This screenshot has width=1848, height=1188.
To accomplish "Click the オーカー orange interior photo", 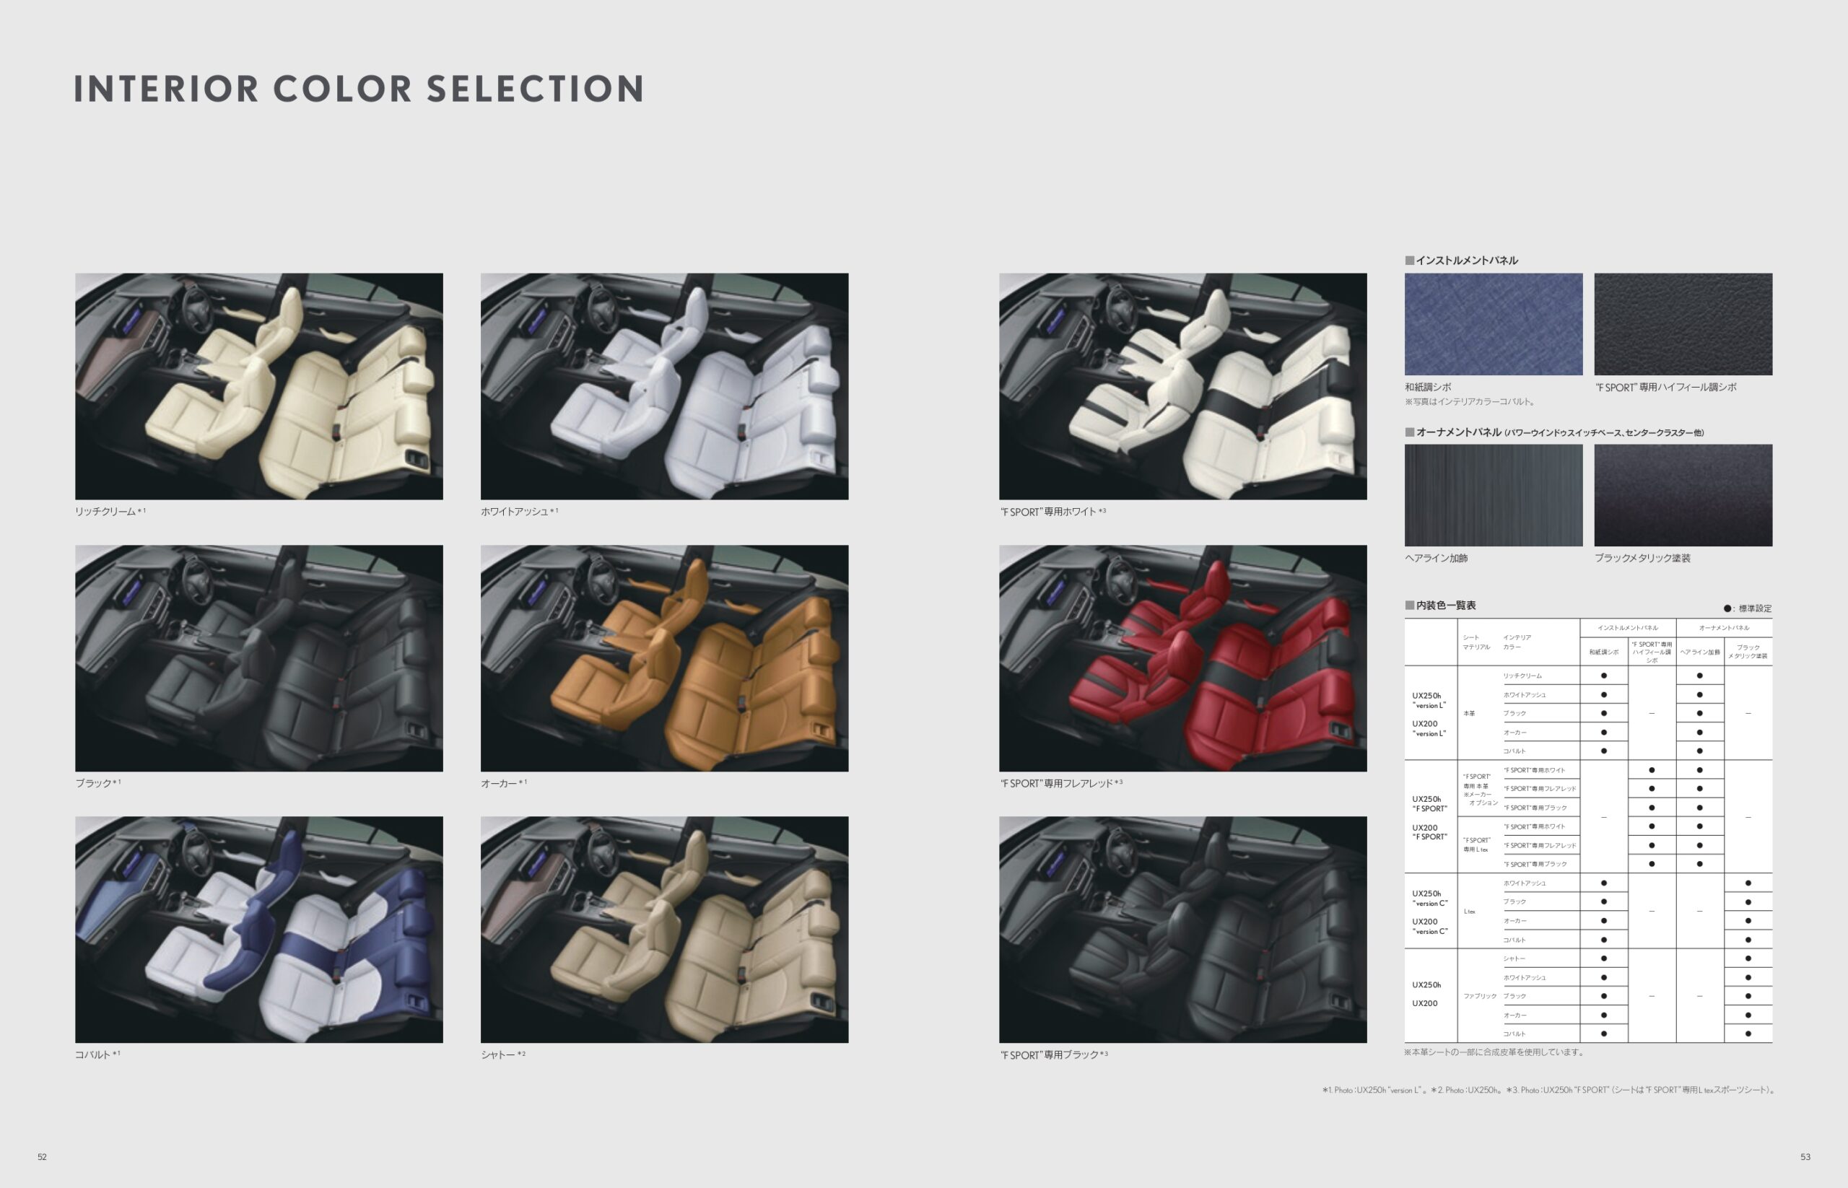I will click(664, 658).
